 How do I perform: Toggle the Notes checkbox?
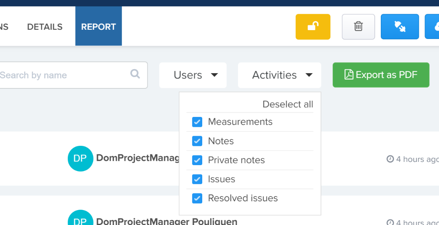point(197,141)
